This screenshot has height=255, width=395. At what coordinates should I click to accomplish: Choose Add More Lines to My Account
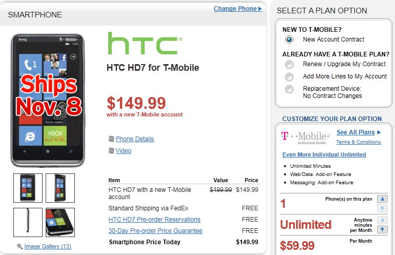coord(290,76)
